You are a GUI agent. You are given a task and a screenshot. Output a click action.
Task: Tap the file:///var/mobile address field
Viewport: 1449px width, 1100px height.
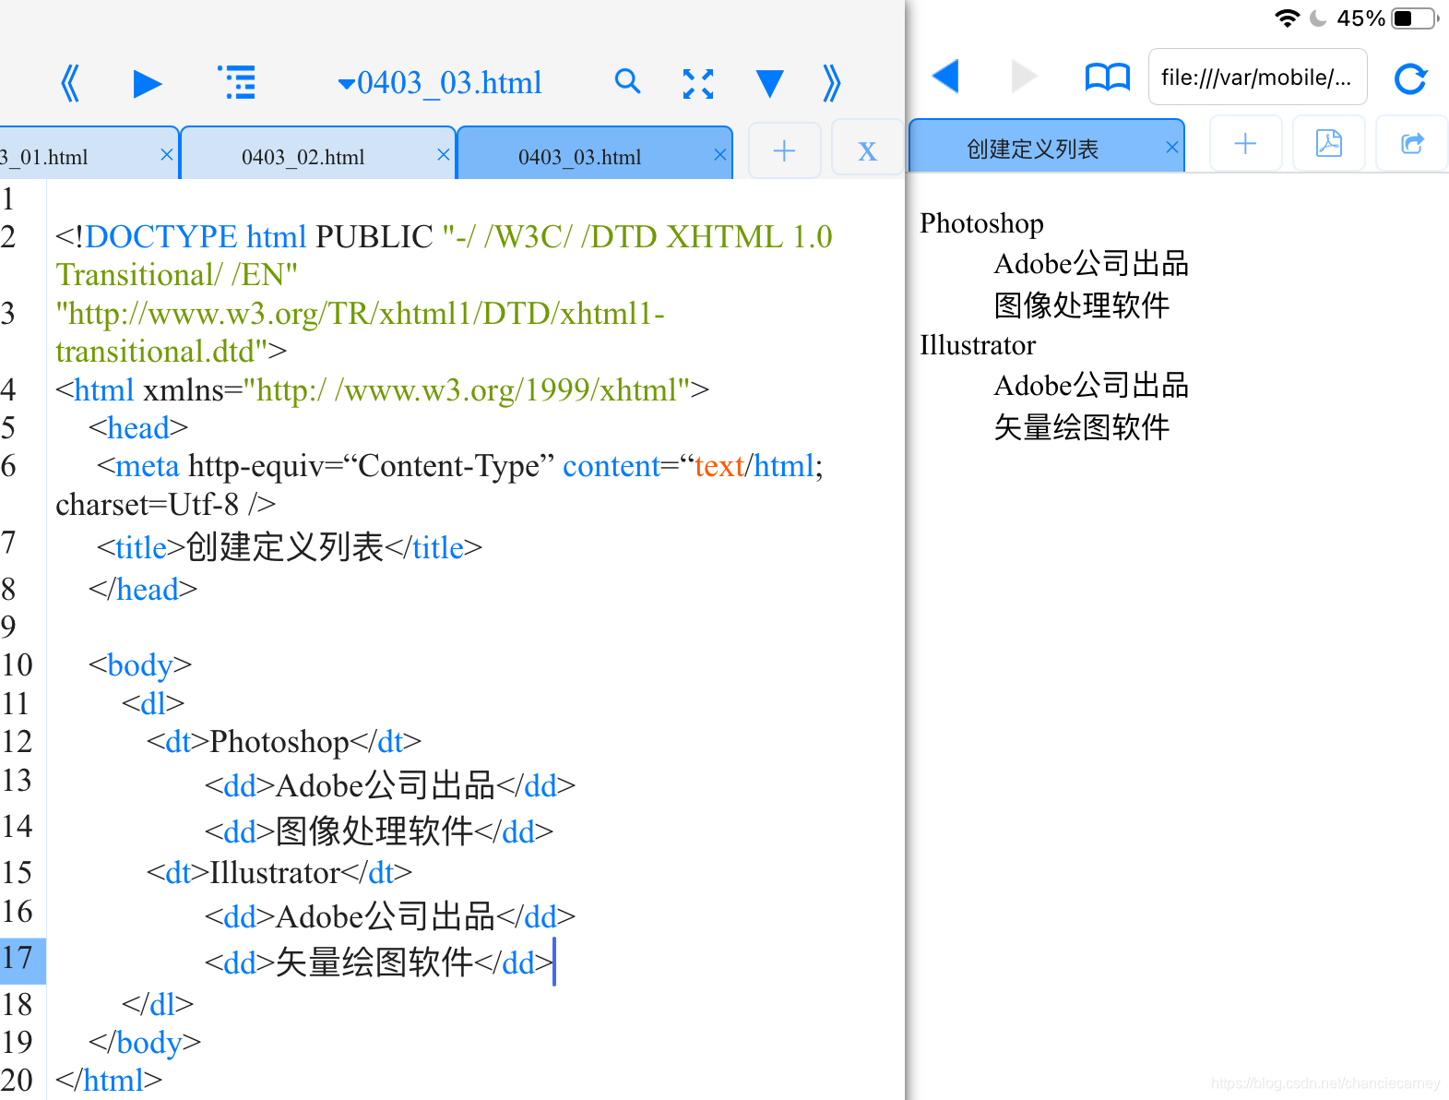click(1257, 78)
